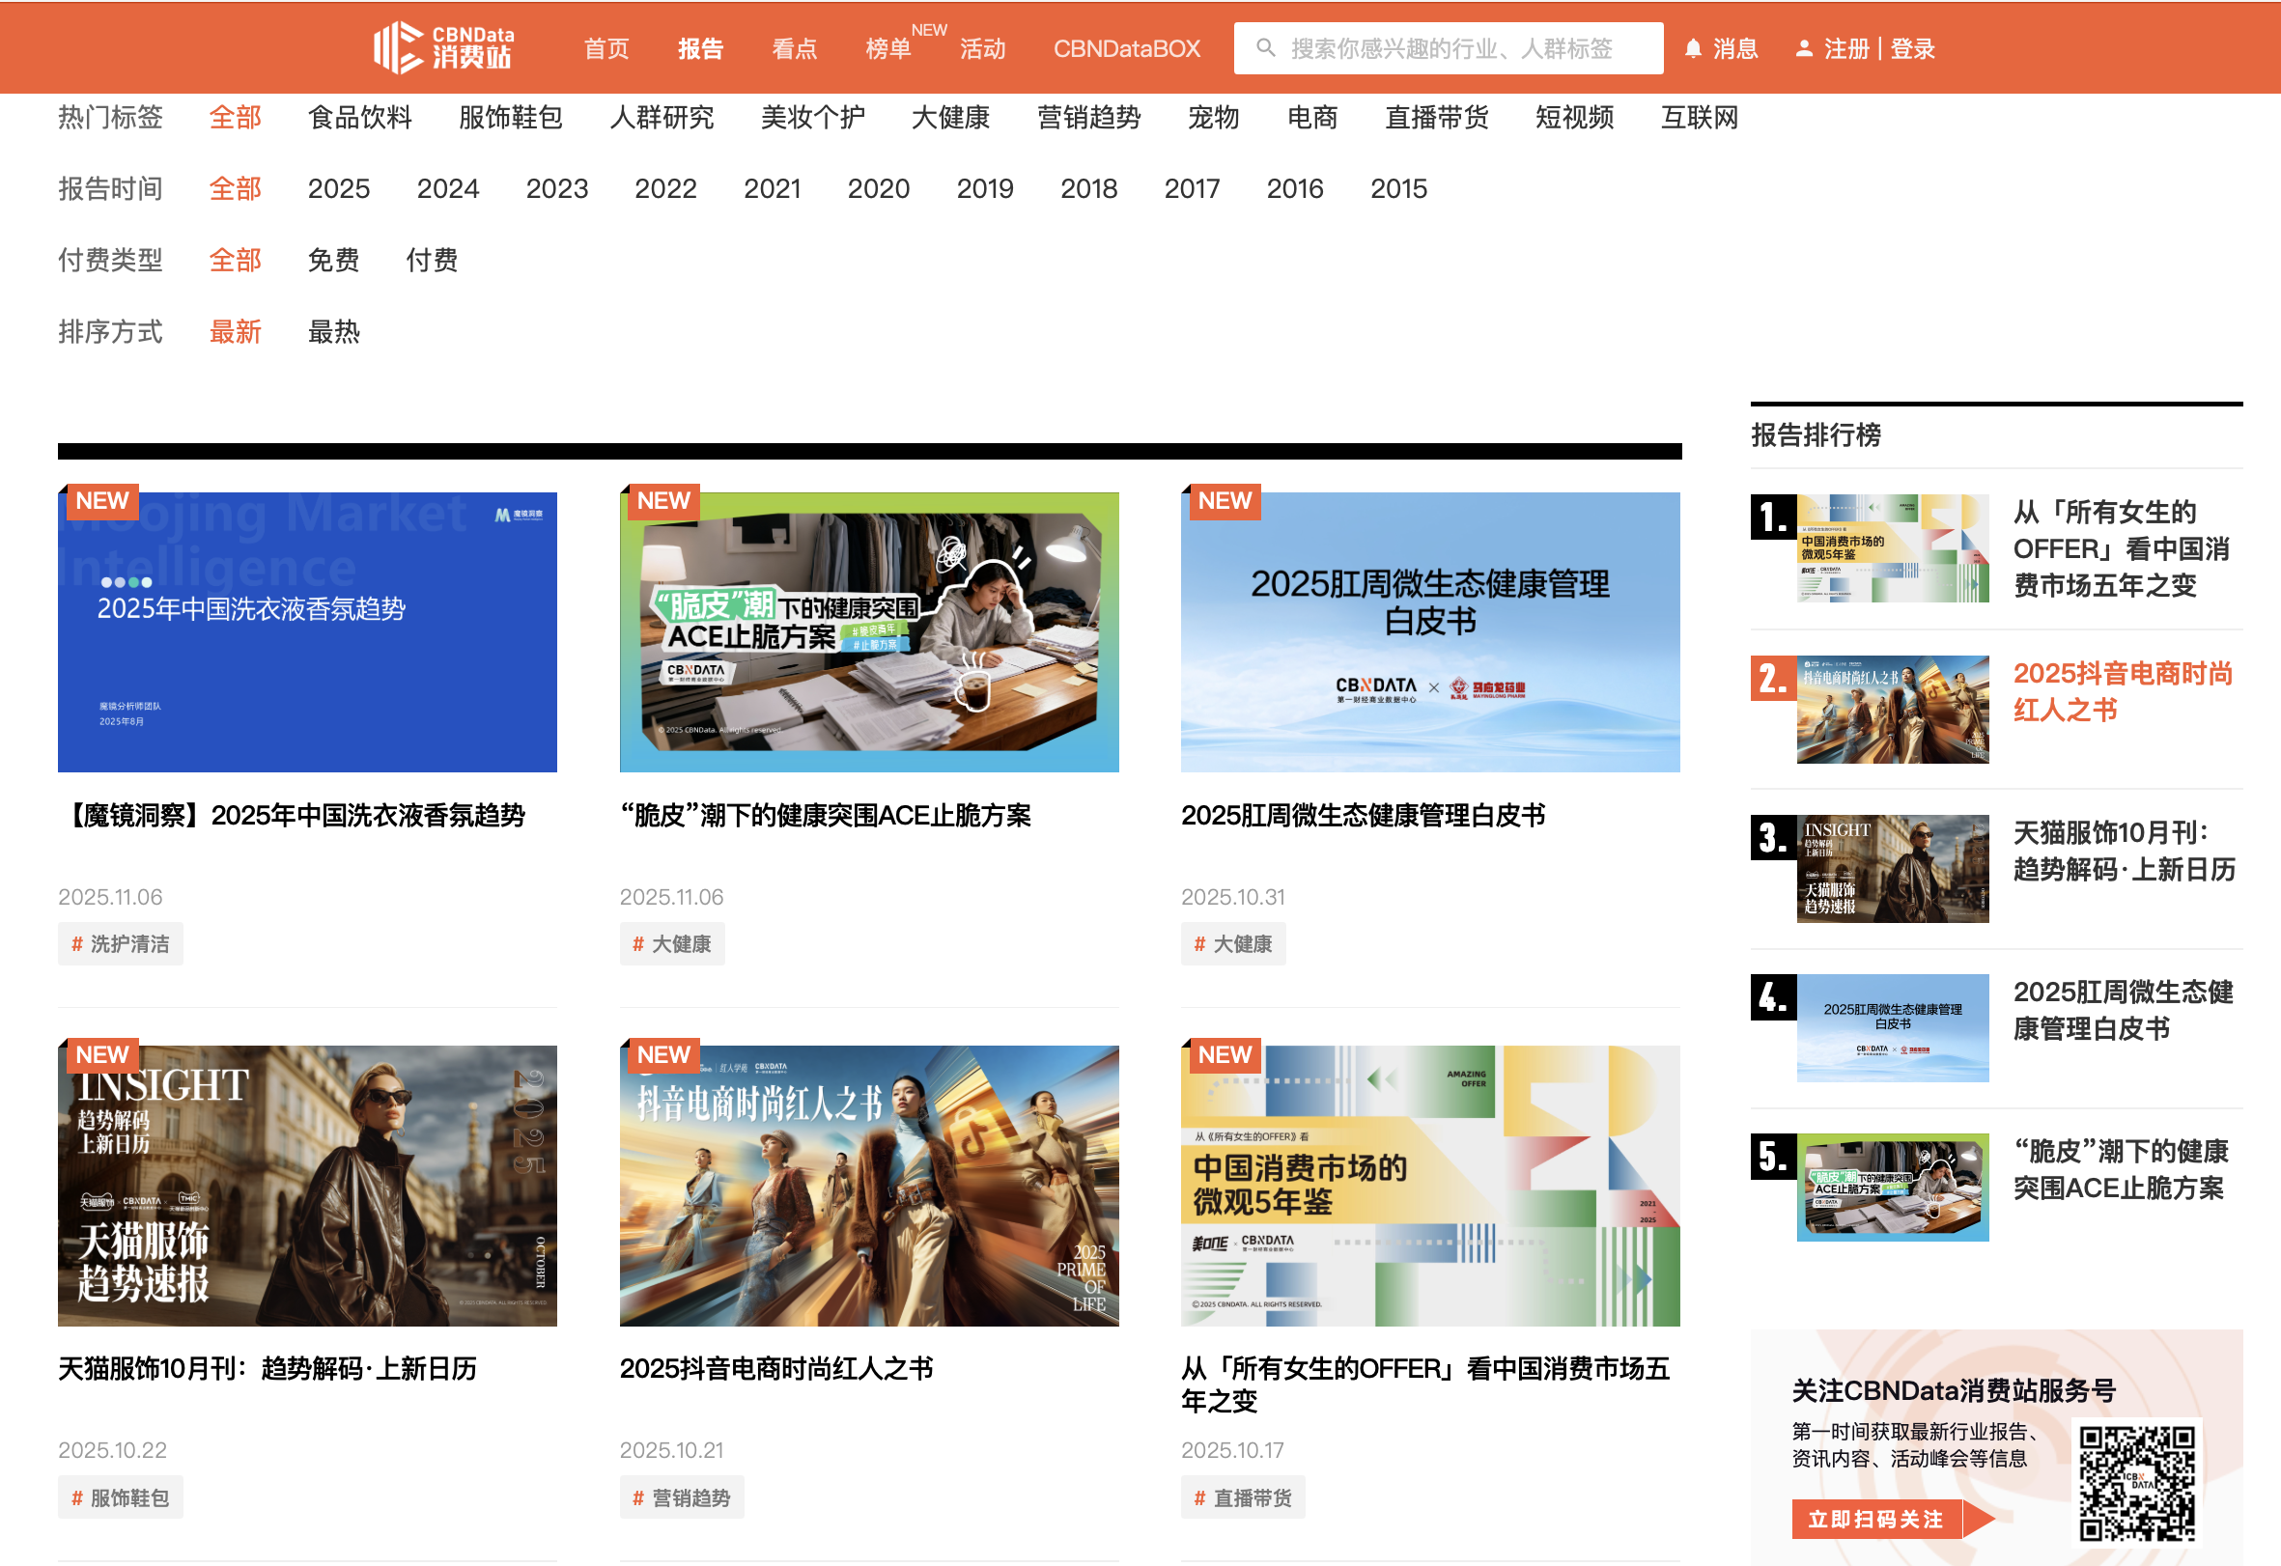Click the search magnifier icon

tap(1265, 48)
